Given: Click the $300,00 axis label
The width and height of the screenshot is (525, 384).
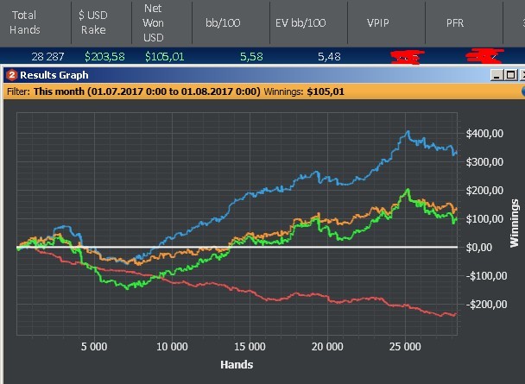Looking at the screenshot, I should [484, 162].
